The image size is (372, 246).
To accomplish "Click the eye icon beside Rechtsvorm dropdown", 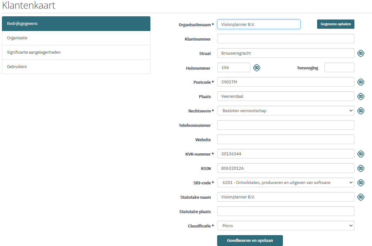I will point(361,111).
